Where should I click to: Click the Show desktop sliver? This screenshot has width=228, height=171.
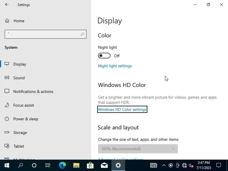(227, 165)
